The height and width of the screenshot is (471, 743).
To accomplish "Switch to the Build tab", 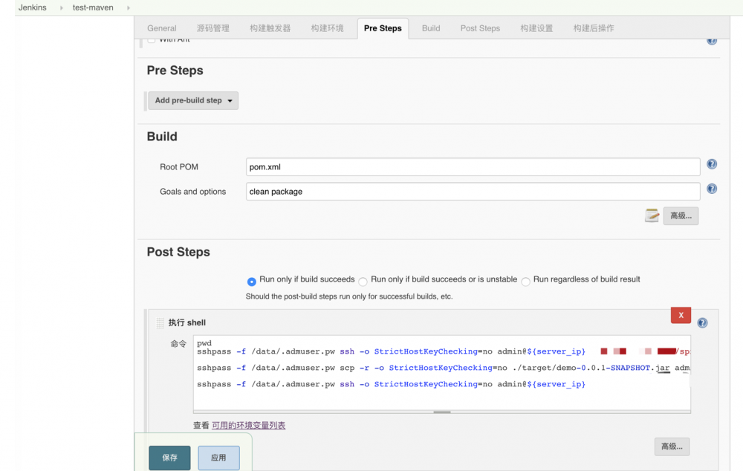I will click(x=431, y=28).
